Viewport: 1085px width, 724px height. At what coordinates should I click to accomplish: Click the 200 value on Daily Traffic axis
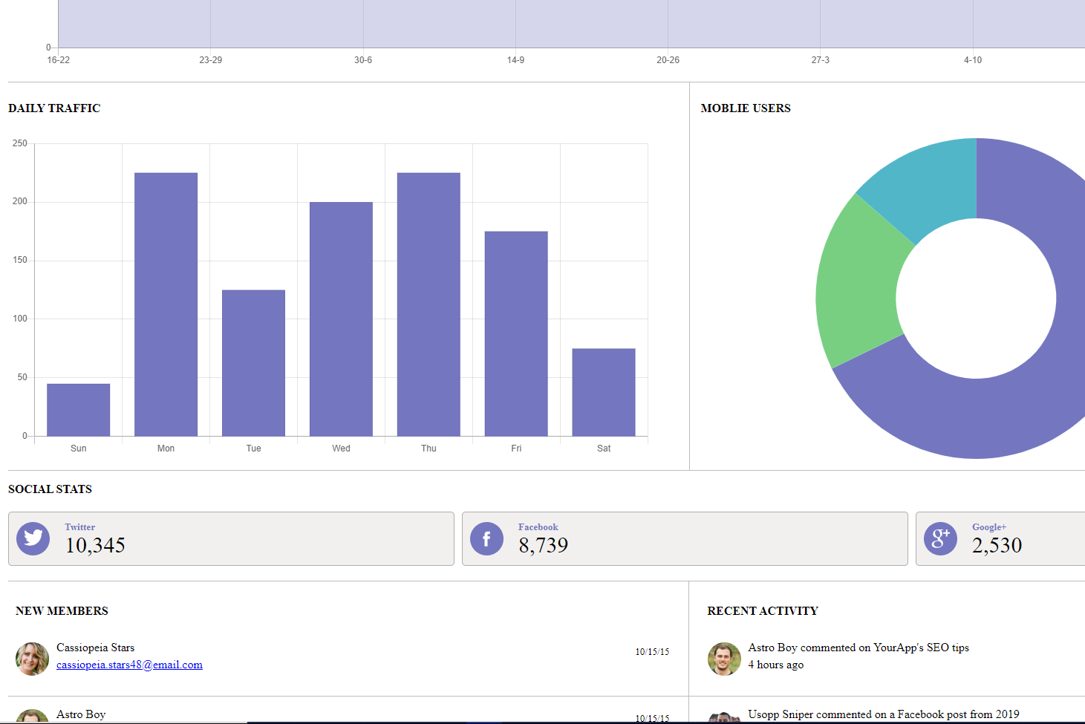[x=20, y=201]
